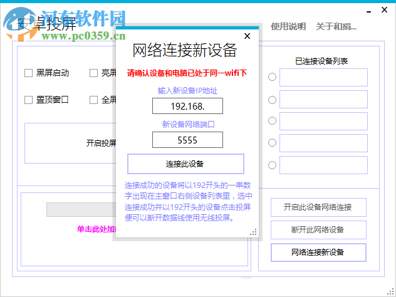
Task: Click the magenta 单击此处加 link text
Action: 96,229
